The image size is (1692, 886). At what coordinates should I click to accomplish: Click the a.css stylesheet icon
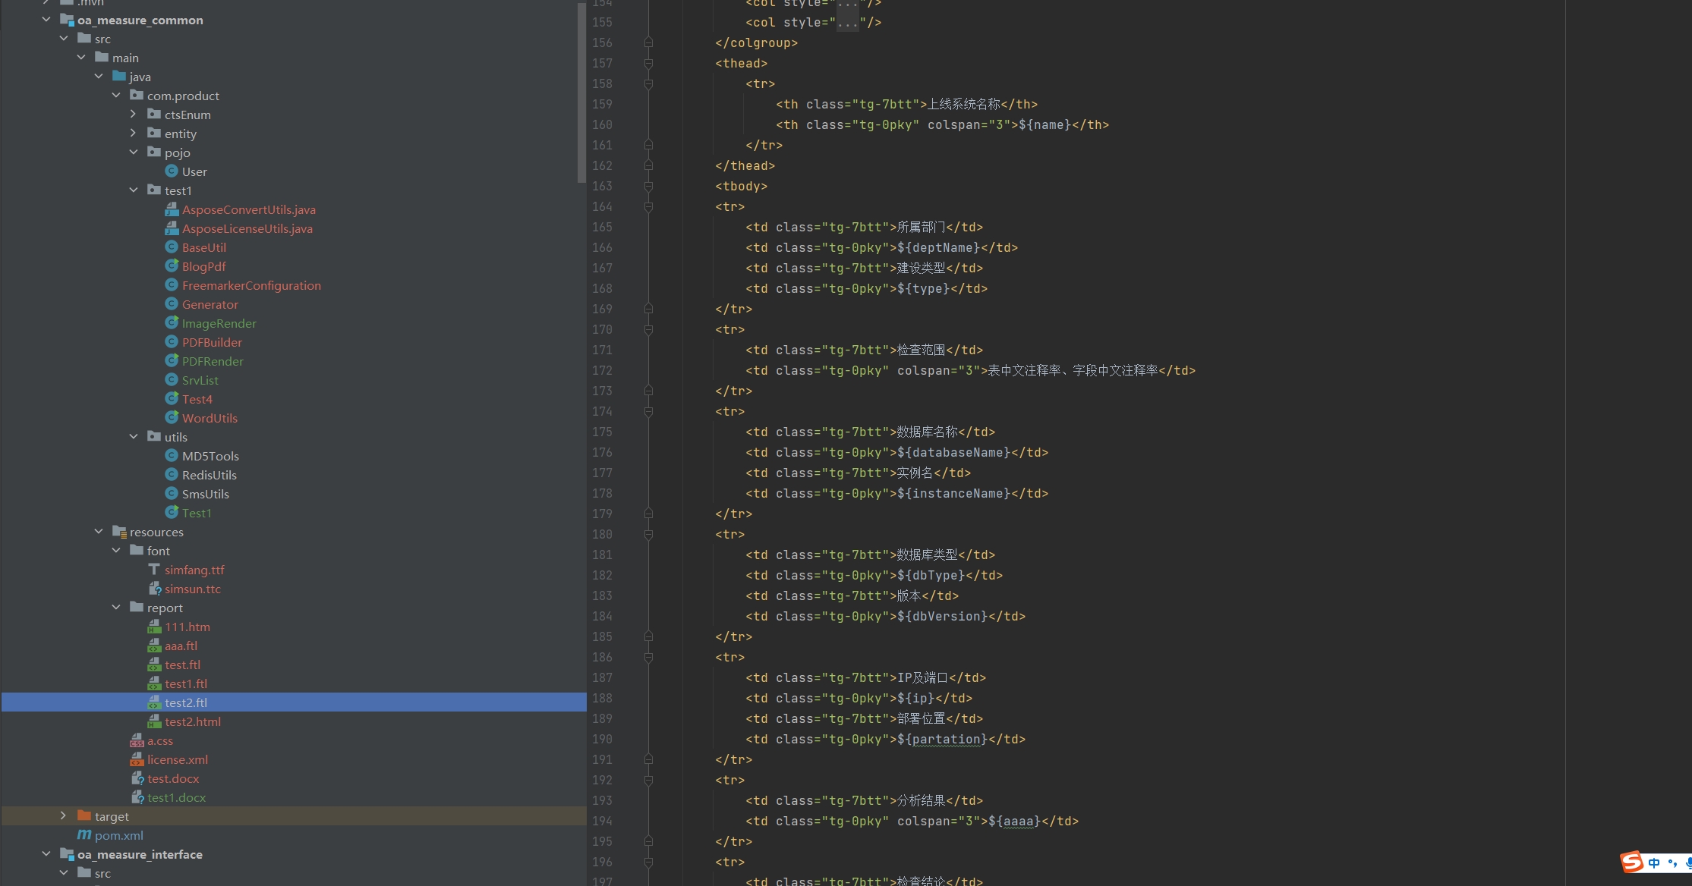pyautogui.click(x=137, y=740)
